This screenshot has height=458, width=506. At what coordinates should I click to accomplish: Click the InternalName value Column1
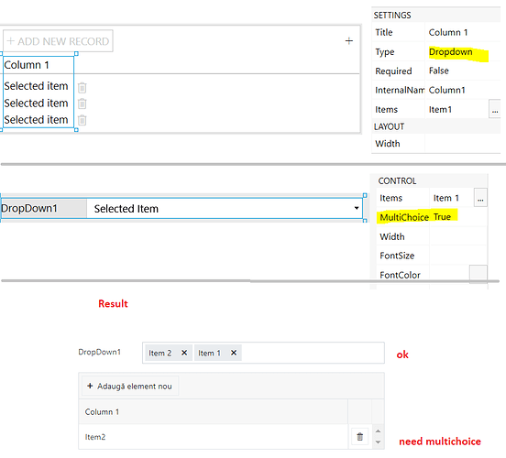447,90
